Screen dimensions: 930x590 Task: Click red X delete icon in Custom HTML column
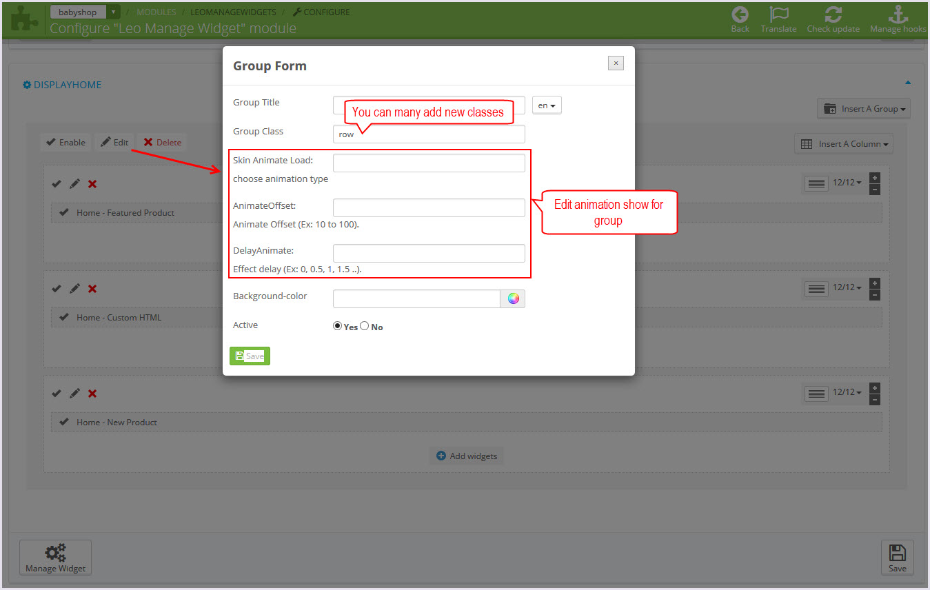pos(92,289)
